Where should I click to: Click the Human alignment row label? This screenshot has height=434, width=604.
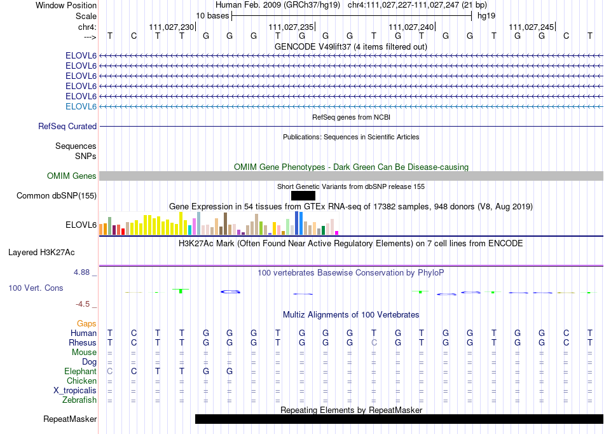[83, 333]
